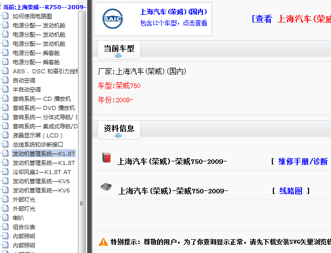The image size is (331, 253).
Task: Open the 线路图 link
Action: pos(291,191)
